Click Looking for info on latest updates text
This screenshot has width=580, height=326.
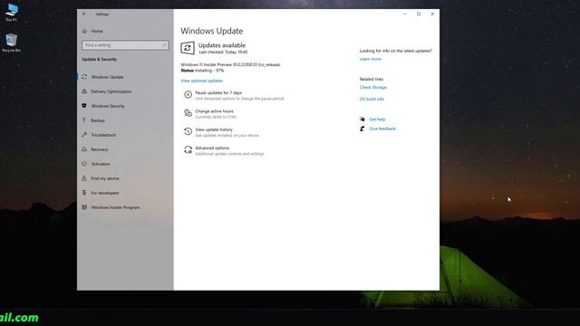tap(395, 51)
